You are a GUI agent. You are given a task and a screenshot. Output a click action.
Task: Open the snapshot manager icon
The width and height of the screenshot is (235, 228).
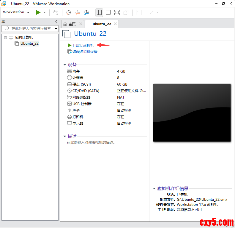[x=86, y=12]
